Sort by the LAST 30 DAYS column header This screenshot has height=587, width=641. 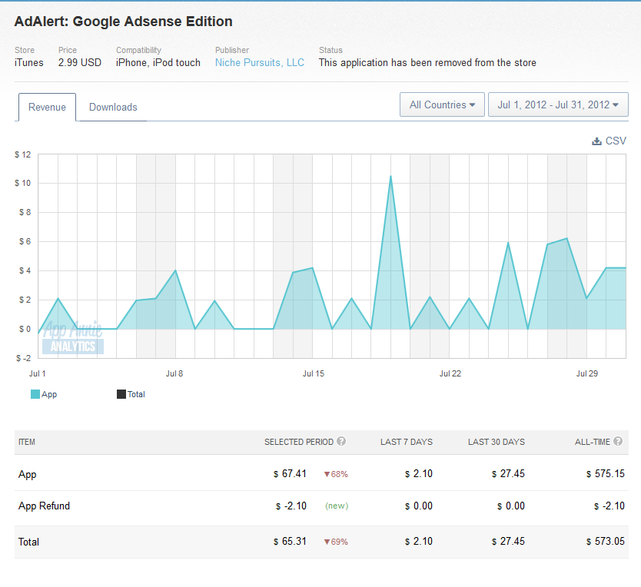point(497,442)
